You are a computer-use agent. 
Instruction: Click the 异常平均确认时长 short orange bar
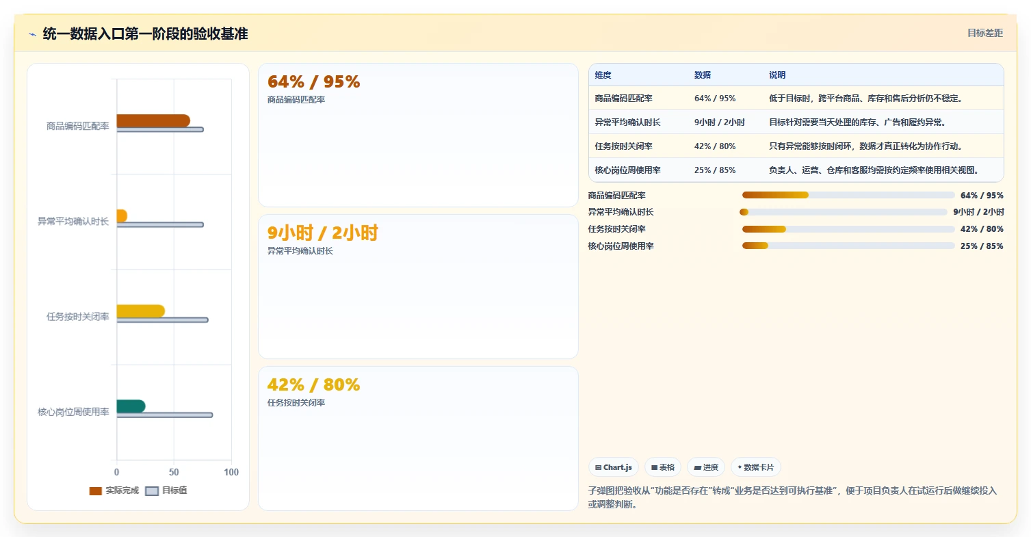(122, 216)
